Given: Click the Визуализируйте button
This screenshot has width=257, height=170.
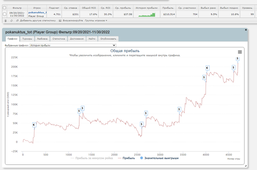Looking at the screenshot, I should (73, 21).
